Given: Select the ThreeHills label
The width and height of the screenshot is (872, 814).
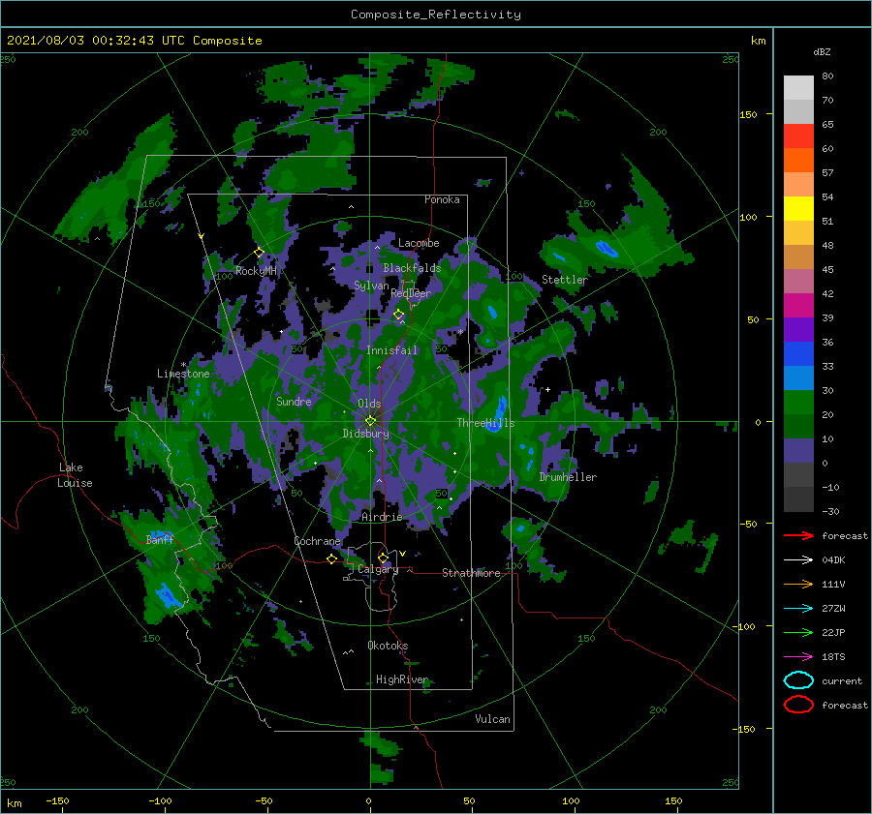Looking at the screenshot, I should pyautogui.click(x=486, y=423).
